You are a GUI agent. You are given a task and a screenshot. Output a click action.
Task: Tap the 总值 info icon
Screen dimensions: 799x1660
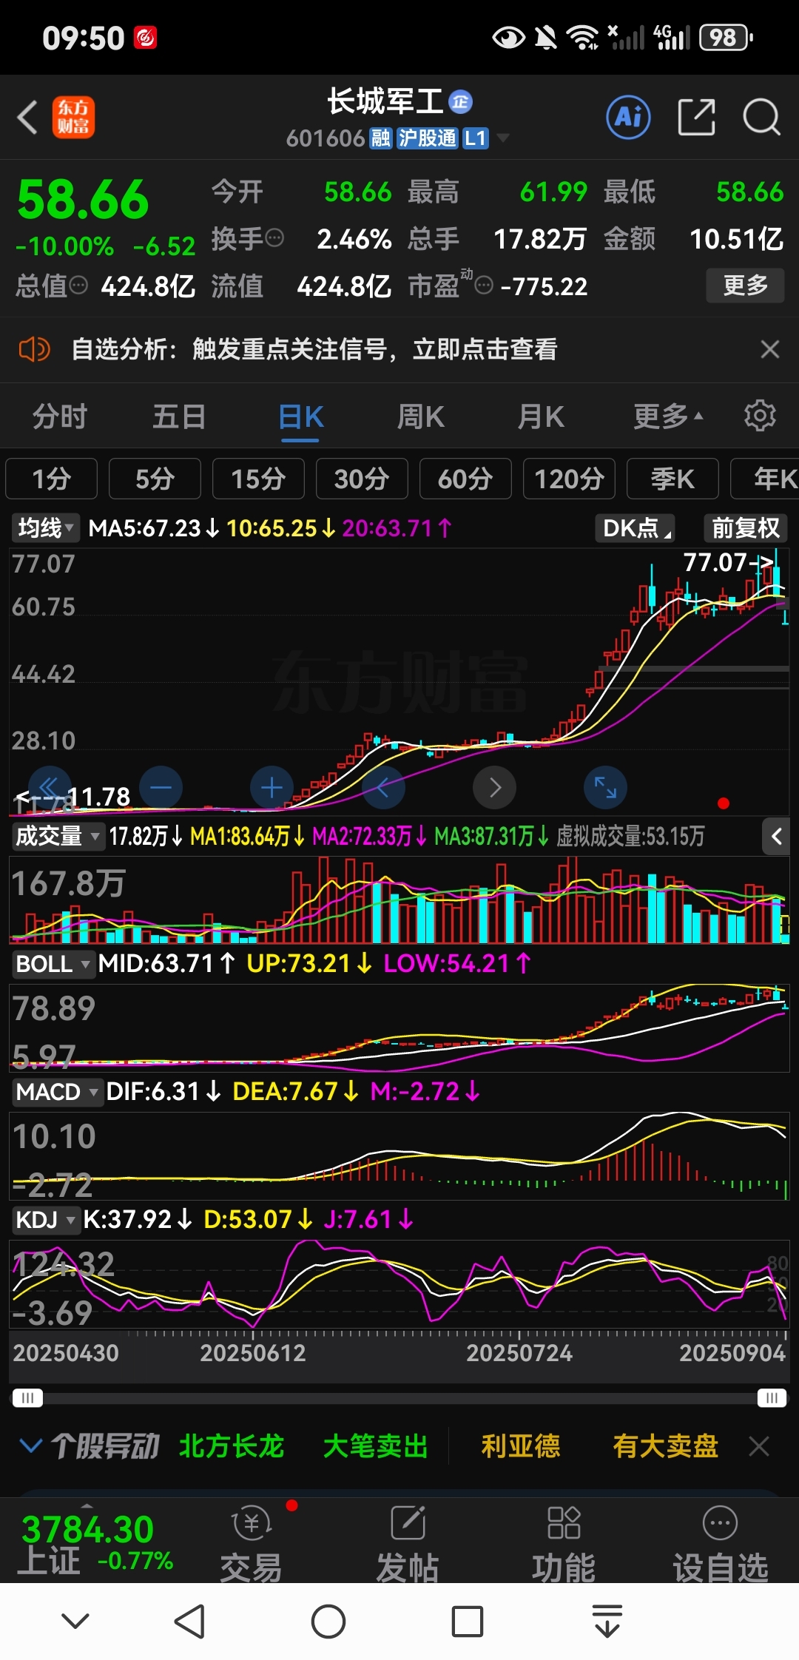tap(78, 286)
